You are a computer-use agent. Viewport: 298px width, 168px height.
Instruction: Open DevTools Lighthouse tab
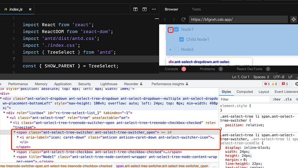click(109, 84)
